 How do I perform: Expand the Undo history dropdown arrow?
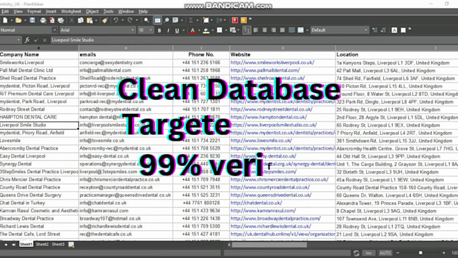point(123,20)
